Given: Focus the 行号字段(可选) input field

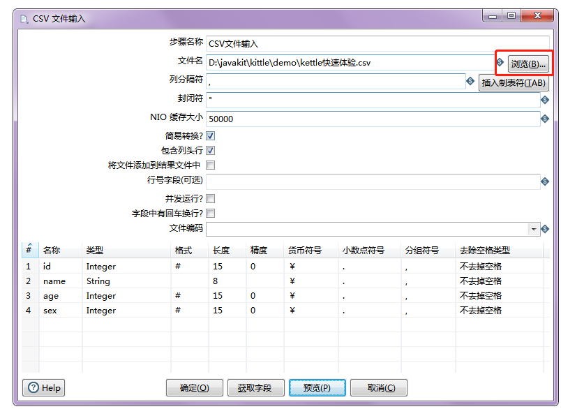Looking at the screenshot, I should click(x=373, y=181).
